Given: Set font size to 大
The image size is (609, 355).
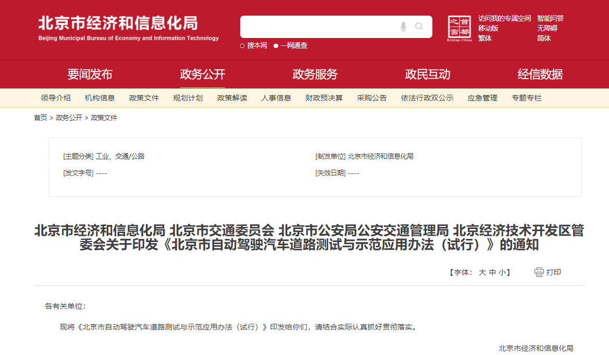Looking at the screenshot, I should (x=482, y=272).
